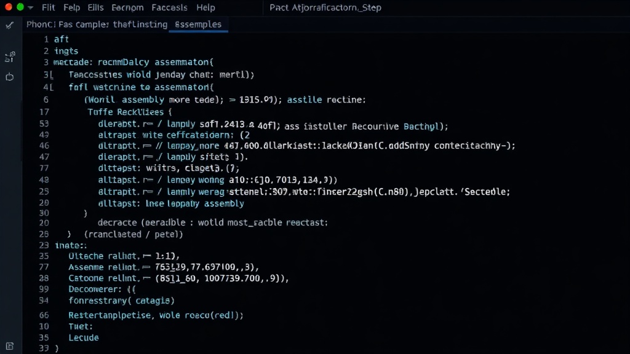Click '(rcanclaeted / petel)' text
630x354 pixels.
[134, 234]
